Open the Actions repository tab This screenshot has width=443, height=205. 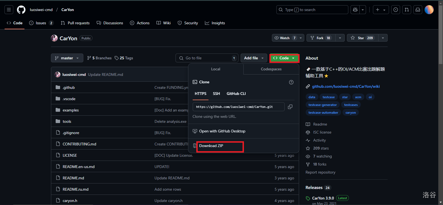tap(140, 23)
